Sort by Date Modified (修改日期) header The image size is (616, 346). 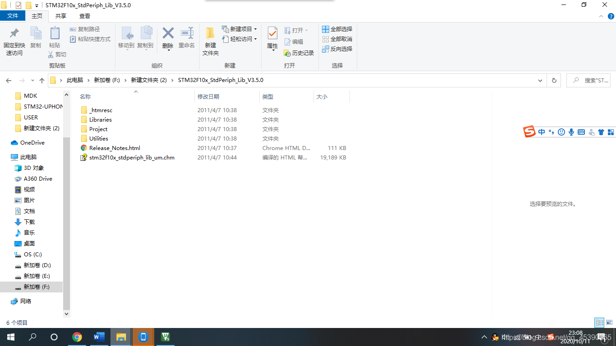(208, 96)
